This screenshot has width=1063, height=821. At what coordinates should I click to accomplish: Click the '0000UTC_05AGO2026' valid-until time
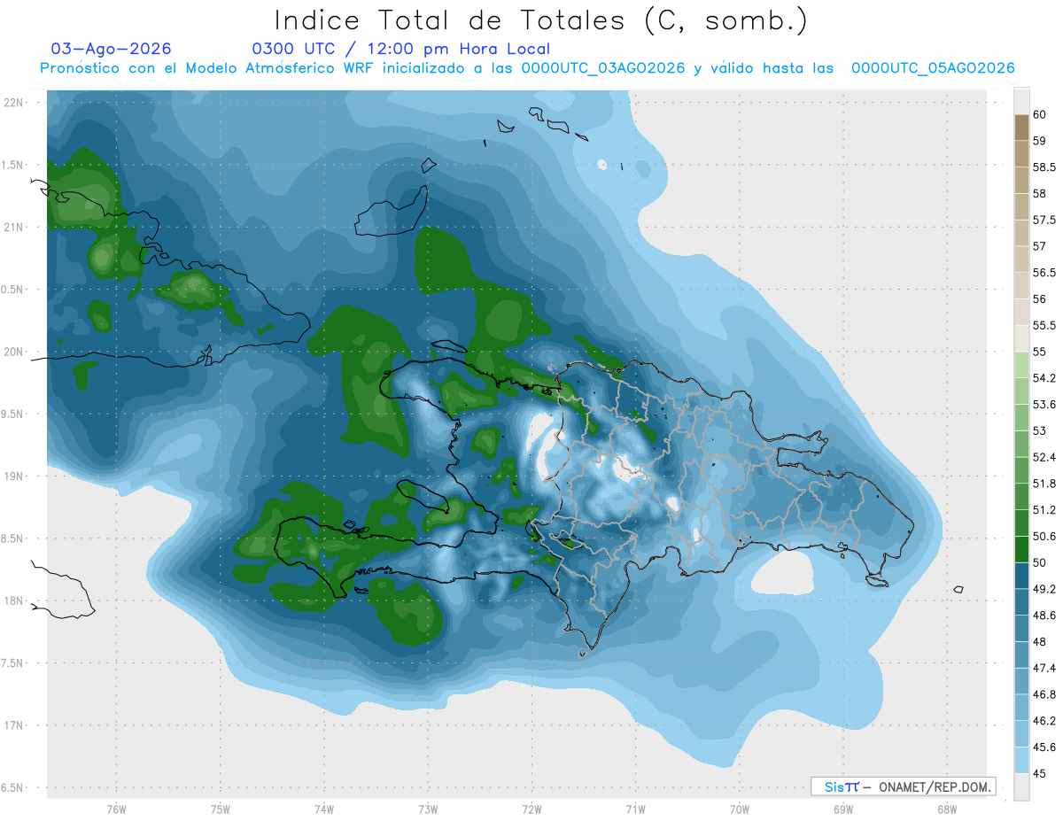pyautogui.click(x=933, y=68)
